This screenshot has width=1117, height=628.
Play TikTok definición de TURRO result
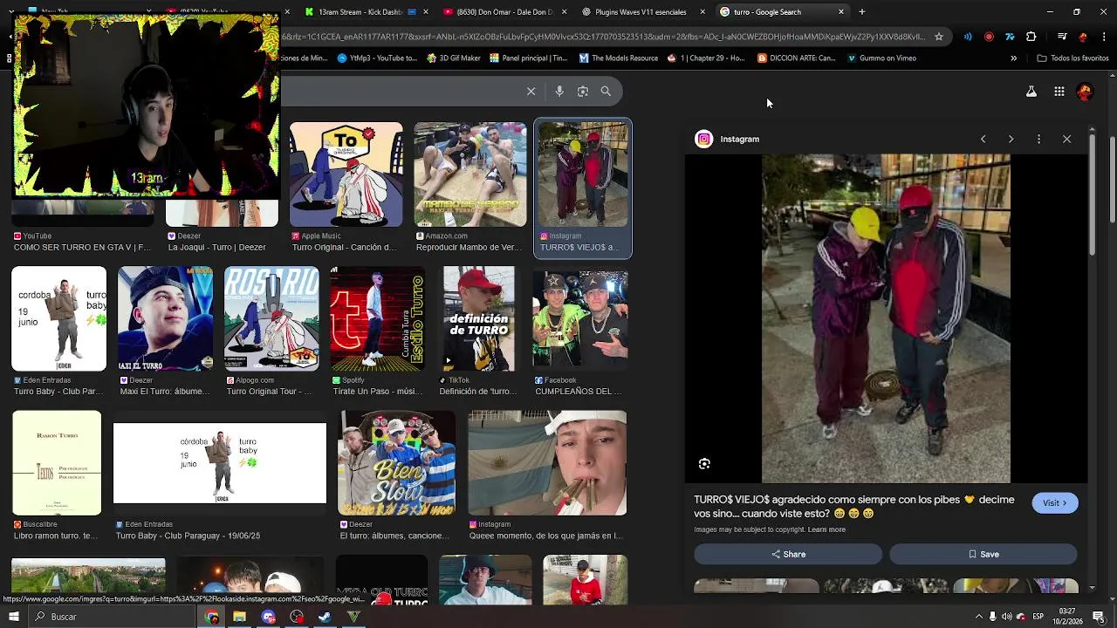[x=478, y=318]
